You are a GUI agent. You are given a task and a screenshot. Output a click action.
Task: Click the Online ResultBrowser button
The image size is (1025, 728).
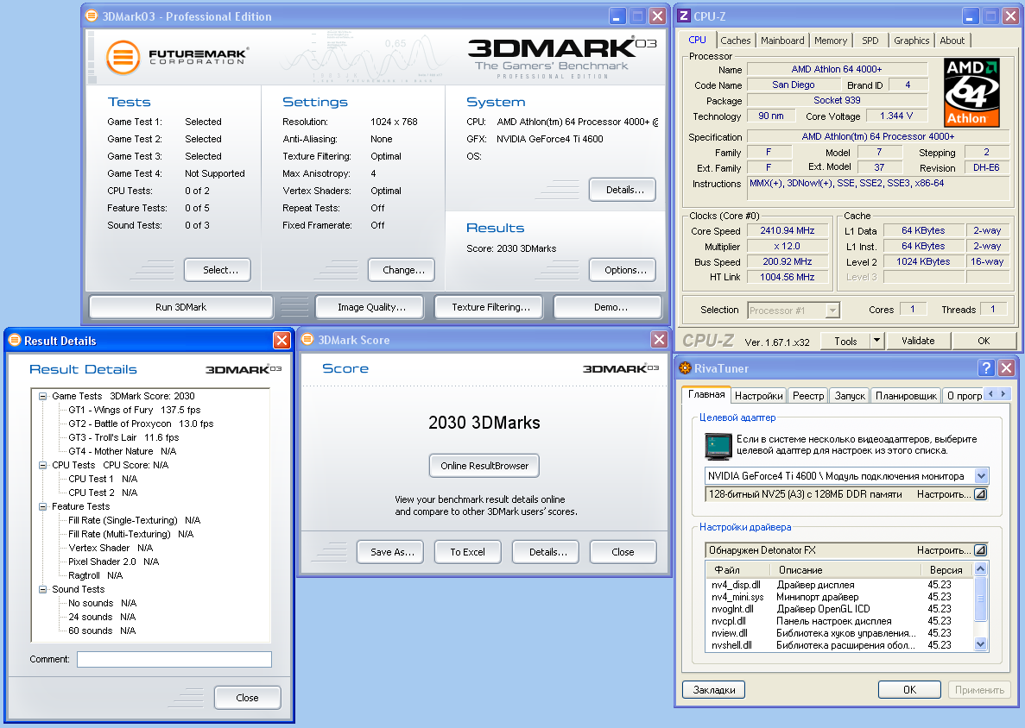[x=484, y=466]
